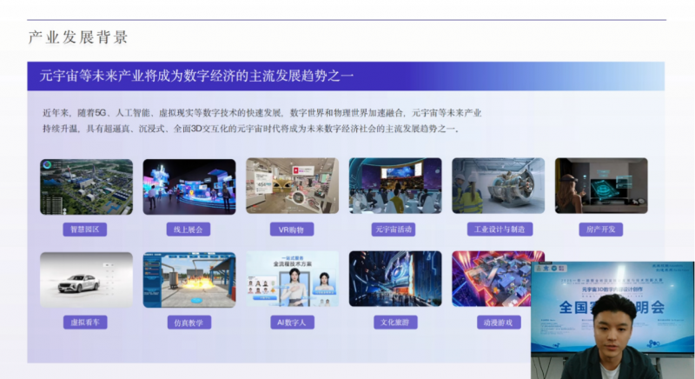Open the online exhibition hall thumbnail
The width and height of the screenshot is (695, 379).
point(189,186)
